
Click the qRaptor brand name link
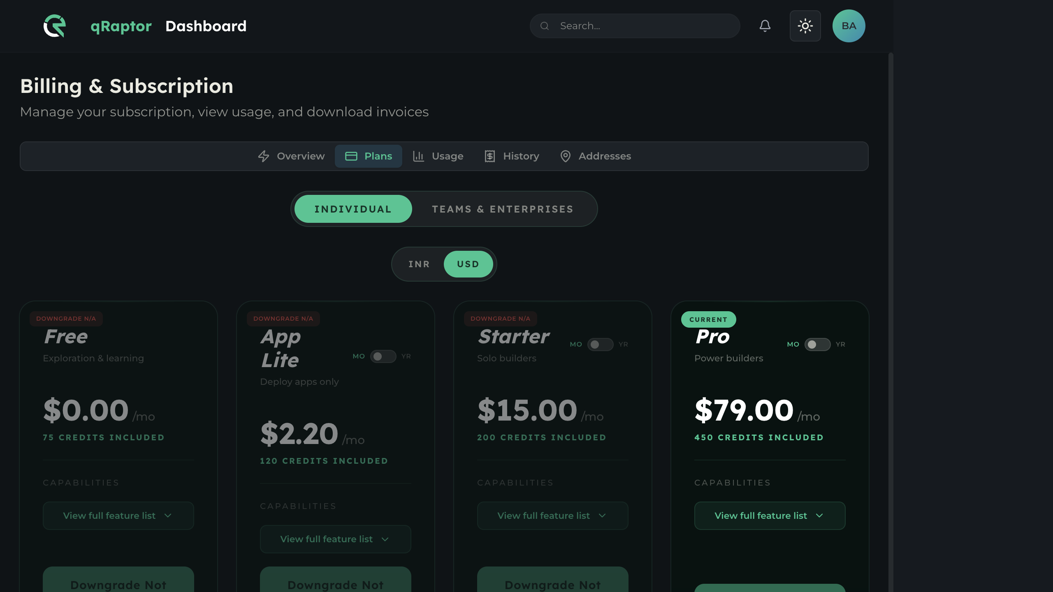point(121,26)
